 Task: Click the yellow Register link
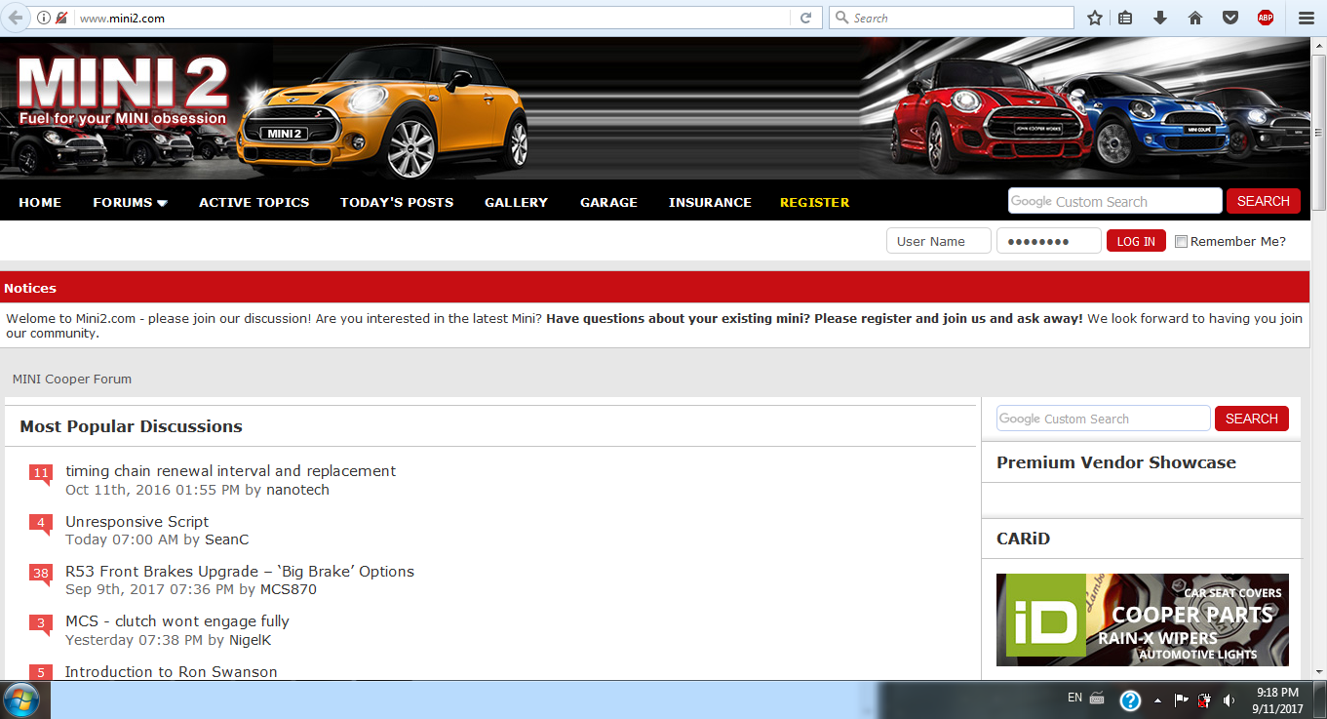(814, 202)
